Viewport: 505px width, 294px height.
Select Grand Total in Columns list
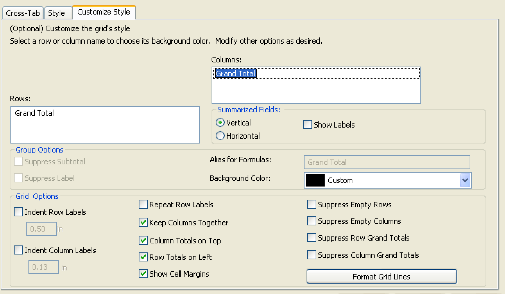coord(236,73)
